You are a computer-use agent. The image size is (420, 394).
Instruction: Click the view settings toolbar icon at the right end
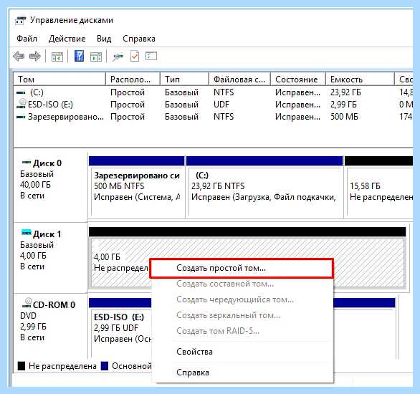click(x=151, y=56)
